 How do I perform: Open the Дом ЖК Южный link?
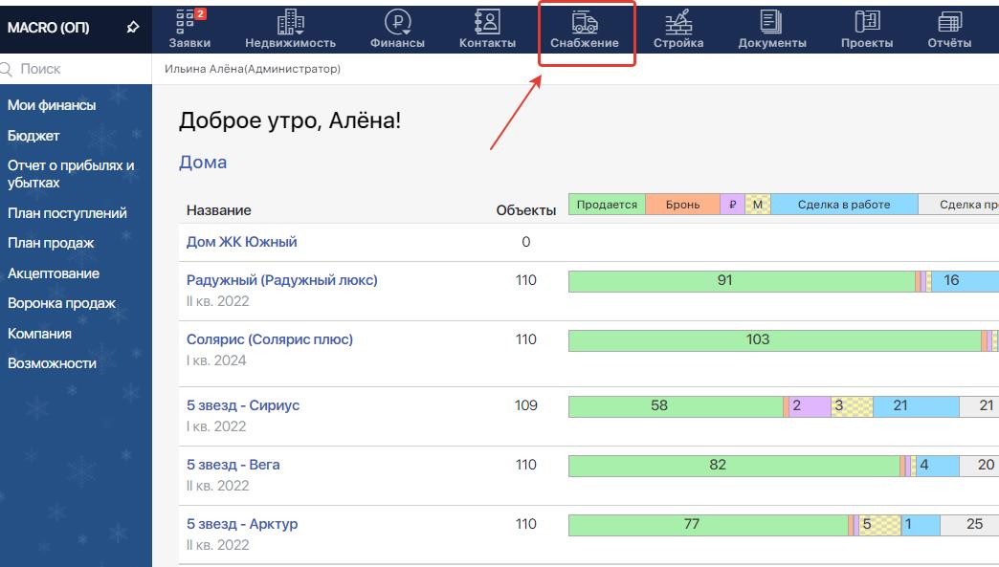click(241, 242)
